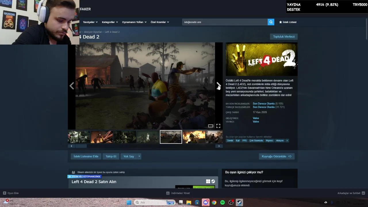Switch to theater mode rectangle icon
Screen dimensions: 368x207
tap(210, 126)
